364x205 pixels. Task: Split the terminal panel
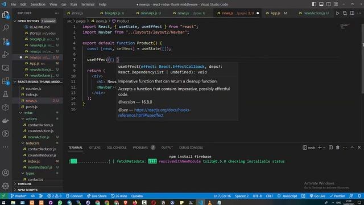tap(330, 147)
